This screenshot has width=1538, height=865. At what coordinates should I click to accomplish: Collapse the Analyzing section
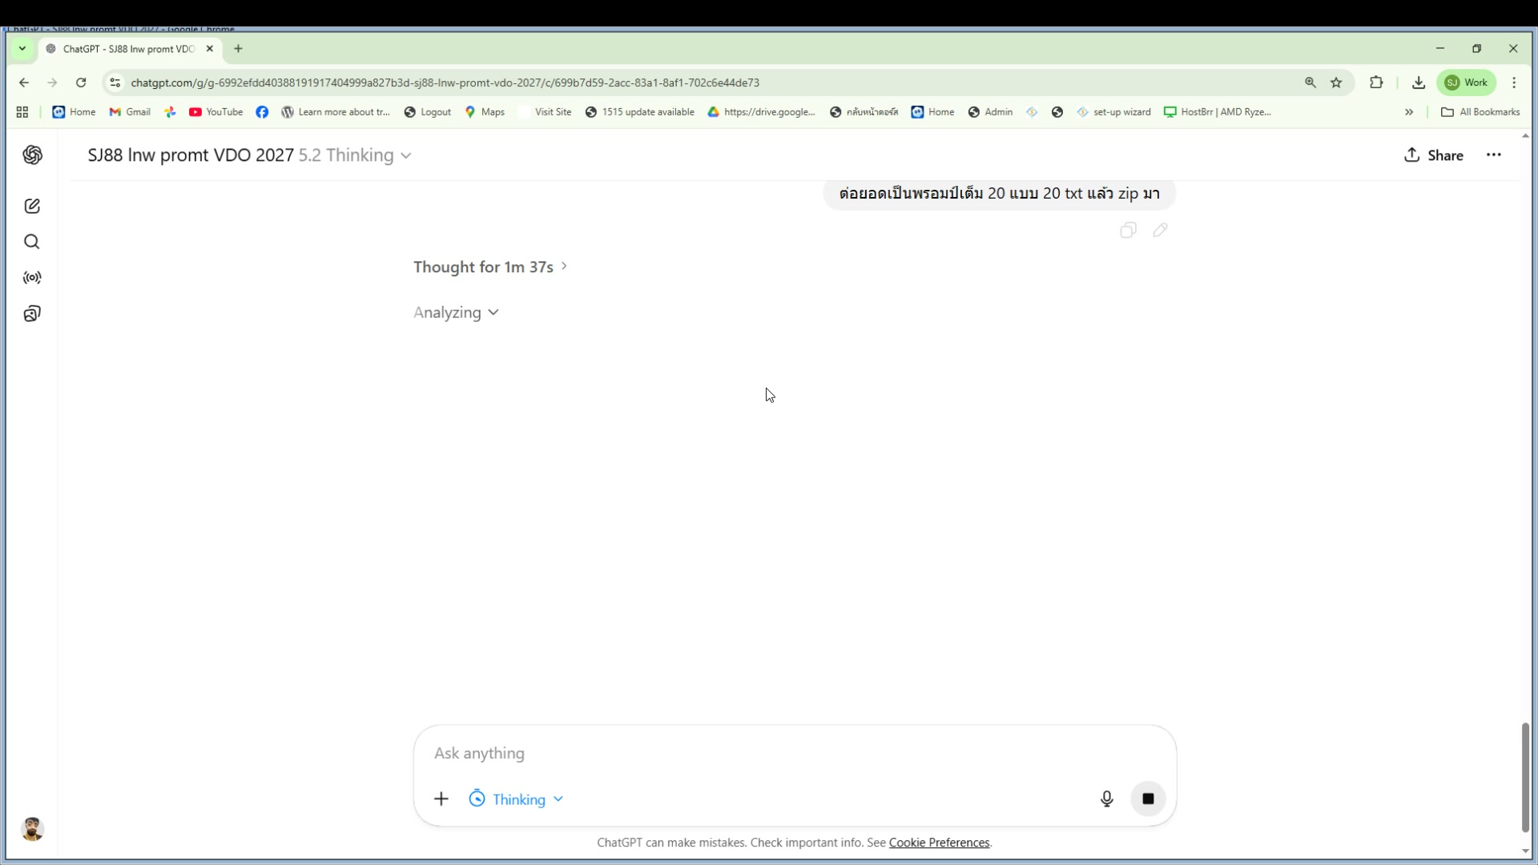(x=455, y=312)
